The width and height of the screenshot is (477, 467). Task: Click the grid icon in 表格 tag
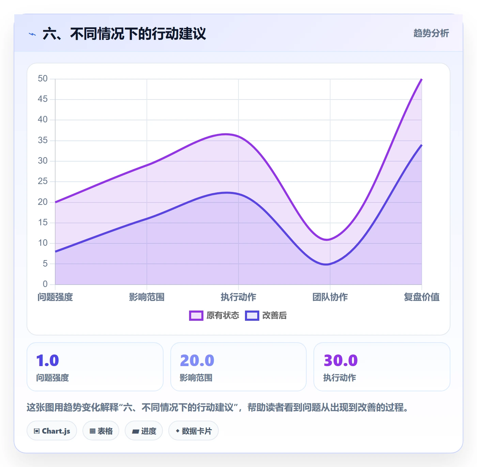pyautogui.click(x=92, y=431)
